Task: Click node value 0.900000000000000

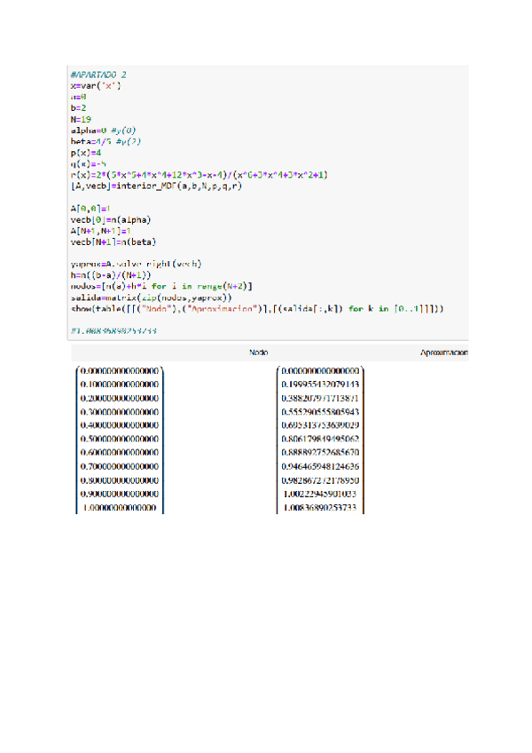Action: pyautogui.click(x=120, y=494)
